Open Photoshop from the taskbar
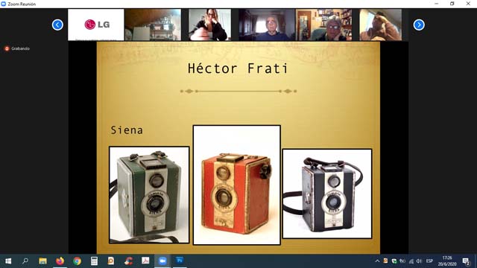This screenshot has height=268, width=477. (x=180, y=261)
